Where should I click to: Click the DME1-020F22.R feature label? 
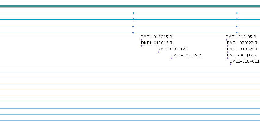242,43
